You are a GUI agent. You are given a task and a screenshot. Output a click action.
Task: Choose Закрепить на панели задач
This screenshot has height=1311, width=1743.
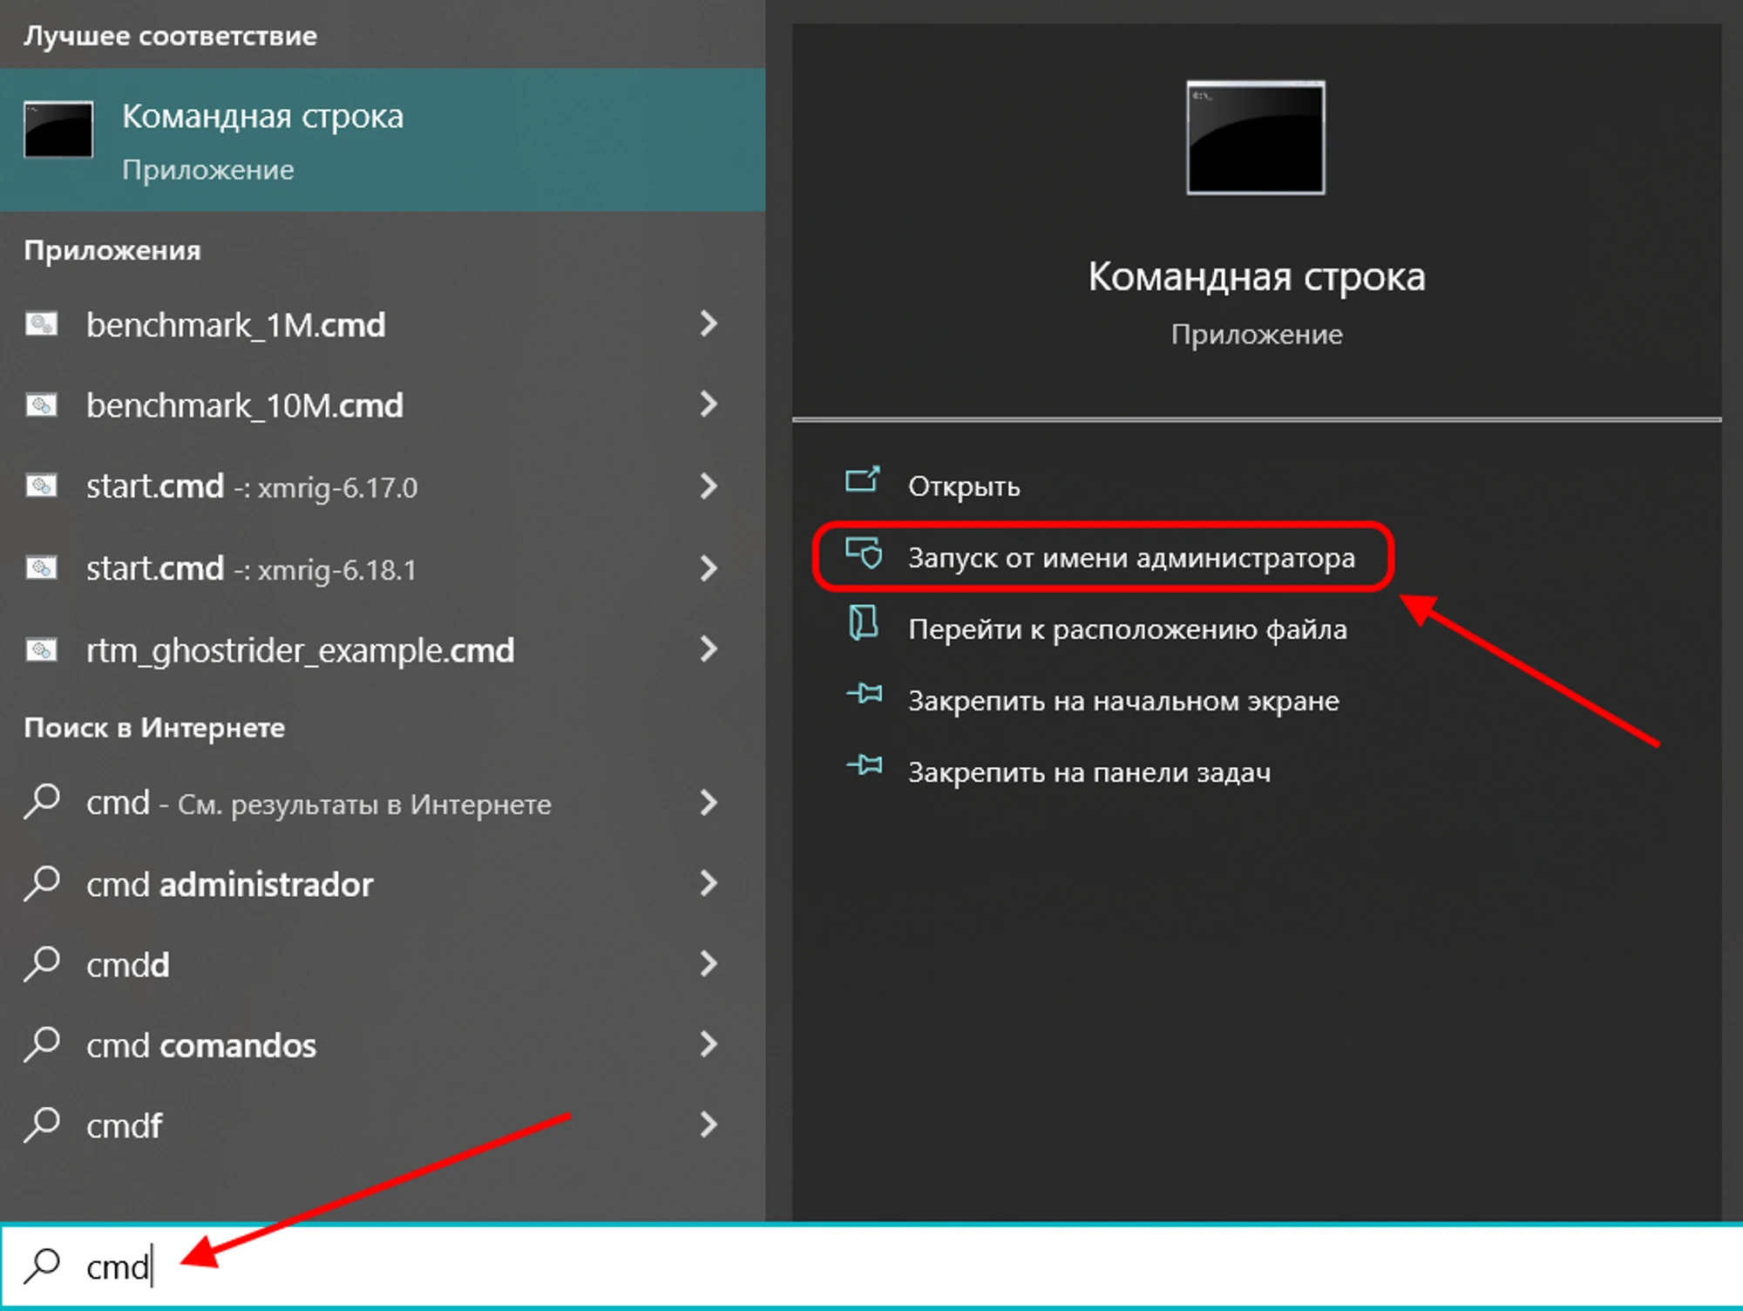[1089, 772]
